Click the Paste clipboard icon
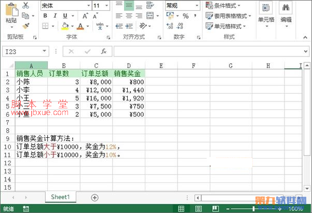The height and width of the screenshot is (213, 312). coord(11,9)
